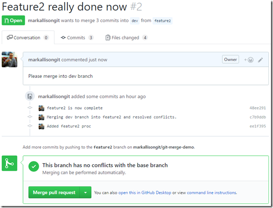Click the green merge branch icon
The width and height of the screenshot is (273, 208).
pyautogui.click(x=10, y=163)
